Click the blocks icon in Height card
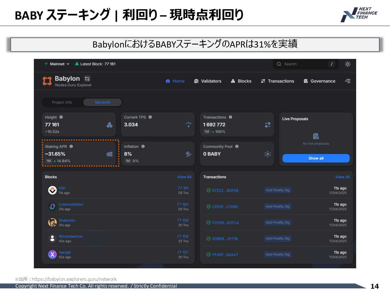The height and width of the screenshot is (293, 390). coord(109,125)
